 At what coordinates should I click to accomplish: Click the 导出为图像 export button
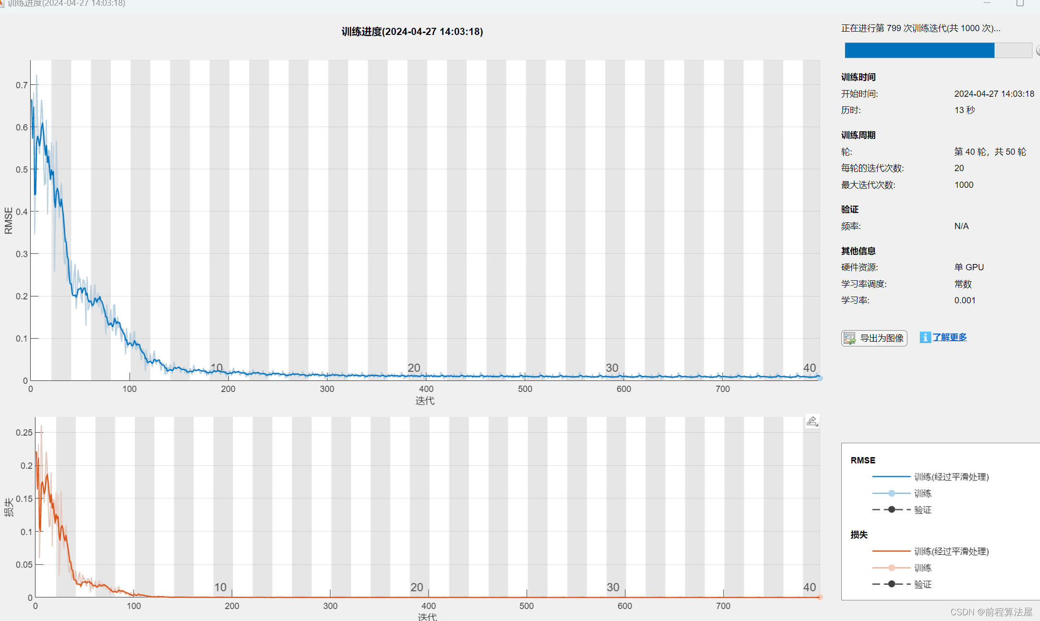(x=874, y=338)
